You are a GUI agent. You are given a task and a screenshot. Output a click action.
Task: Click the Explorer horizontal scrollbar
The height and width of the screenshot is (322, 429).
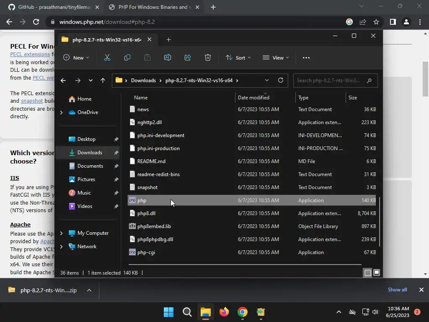(245, 265)
